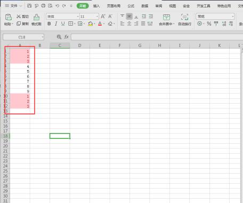Open the 视图 View tab

(173, 6)
